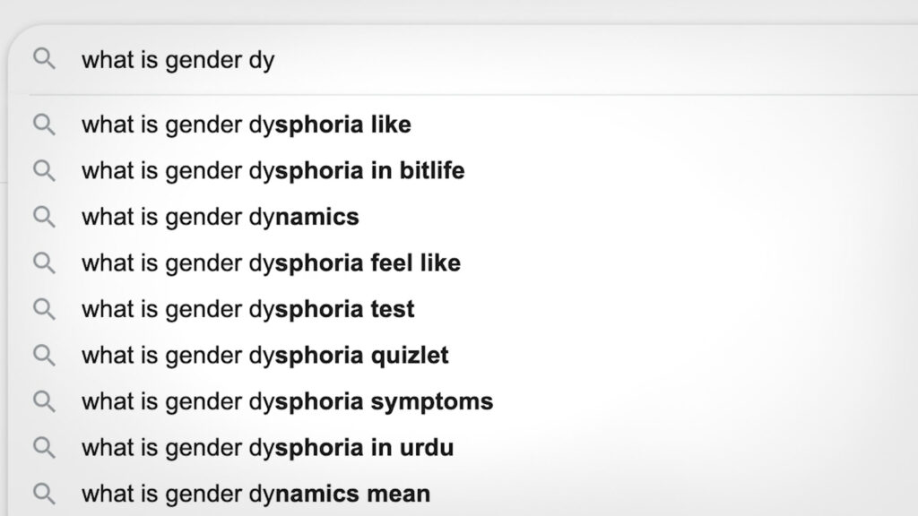918x516 pixels.
Task: Click magnifier icon beside 'dysphoria like' suggestion
Action: coord(44,125)
